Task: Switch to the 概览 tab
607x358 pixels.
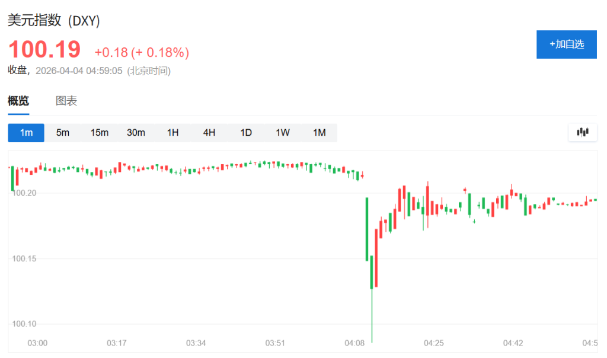Action: tap(18, 101)
